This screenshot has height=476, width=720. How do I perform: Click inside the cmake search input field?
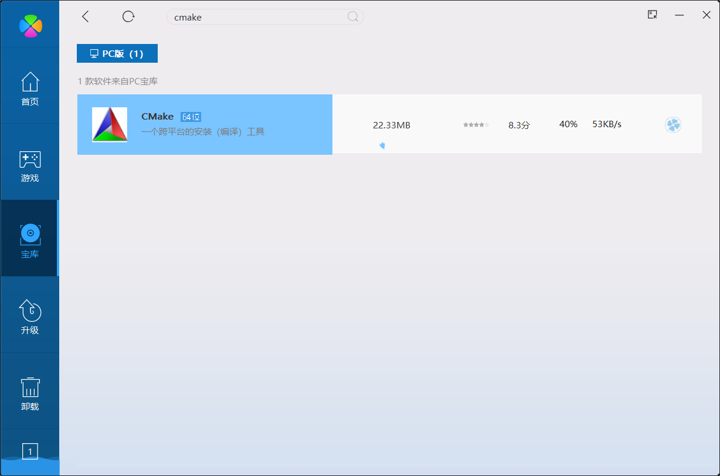(x=252, y=17)
